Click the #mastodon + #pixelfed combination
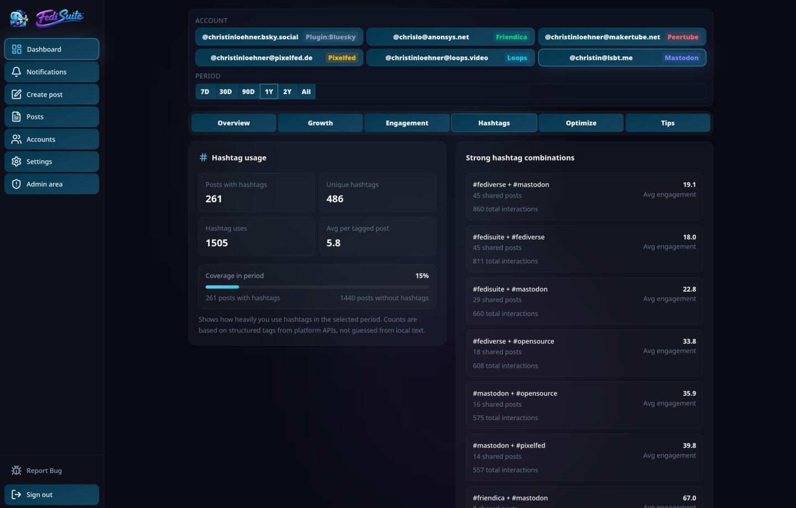This screenshot has height=508, width=796. point(584,458)
